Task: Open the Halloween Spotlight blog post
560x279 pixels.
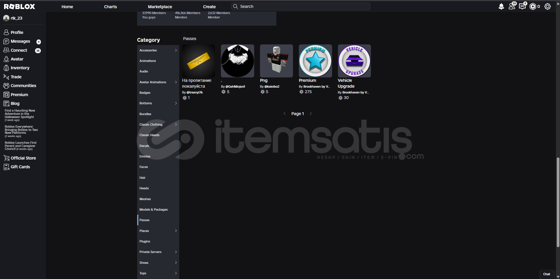Action: pos(20,115)
